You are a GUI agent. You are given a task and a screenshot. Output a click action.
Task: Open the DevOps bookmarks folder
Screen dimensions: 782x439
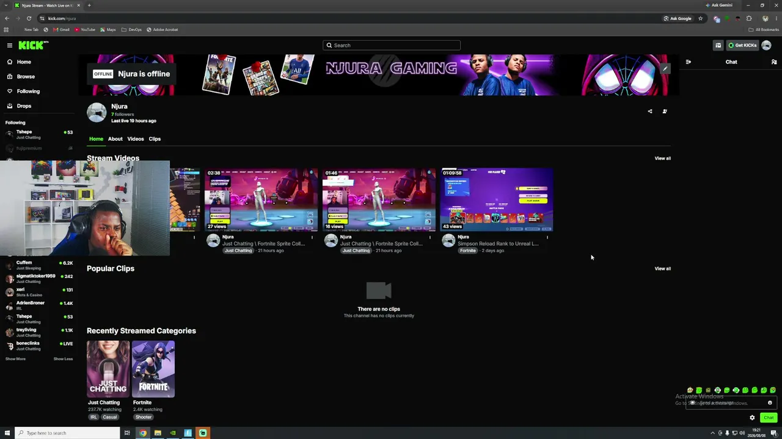[131, 29]
